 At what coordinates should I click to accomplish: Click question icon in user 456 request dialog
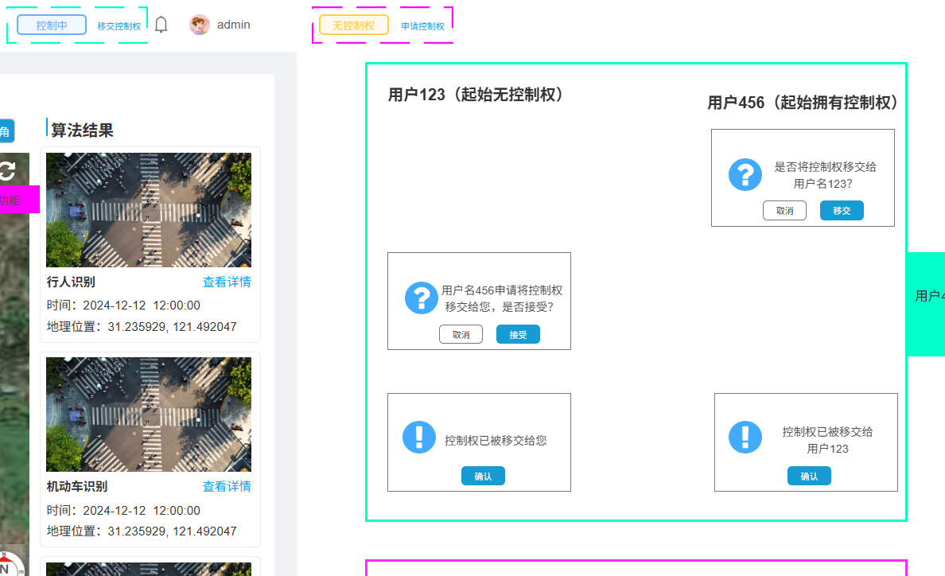pos(422,298)
